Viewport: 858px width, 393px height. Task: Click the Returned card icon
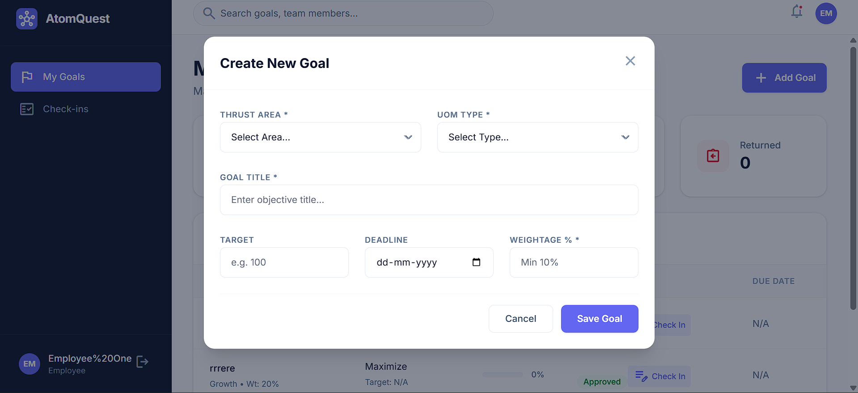tap(713, 156)
